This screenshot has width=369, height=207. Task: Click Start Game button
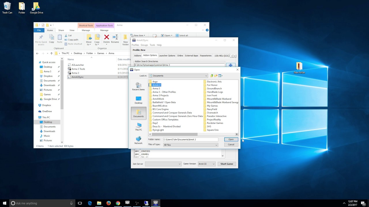pyautogui.click(x=227, y=164)
